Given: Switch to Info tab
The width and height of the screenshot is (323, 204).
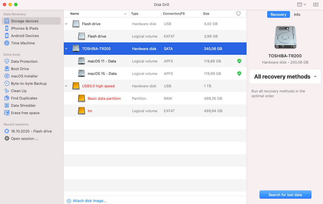Looking at the screenshot, I should (297, 15).
